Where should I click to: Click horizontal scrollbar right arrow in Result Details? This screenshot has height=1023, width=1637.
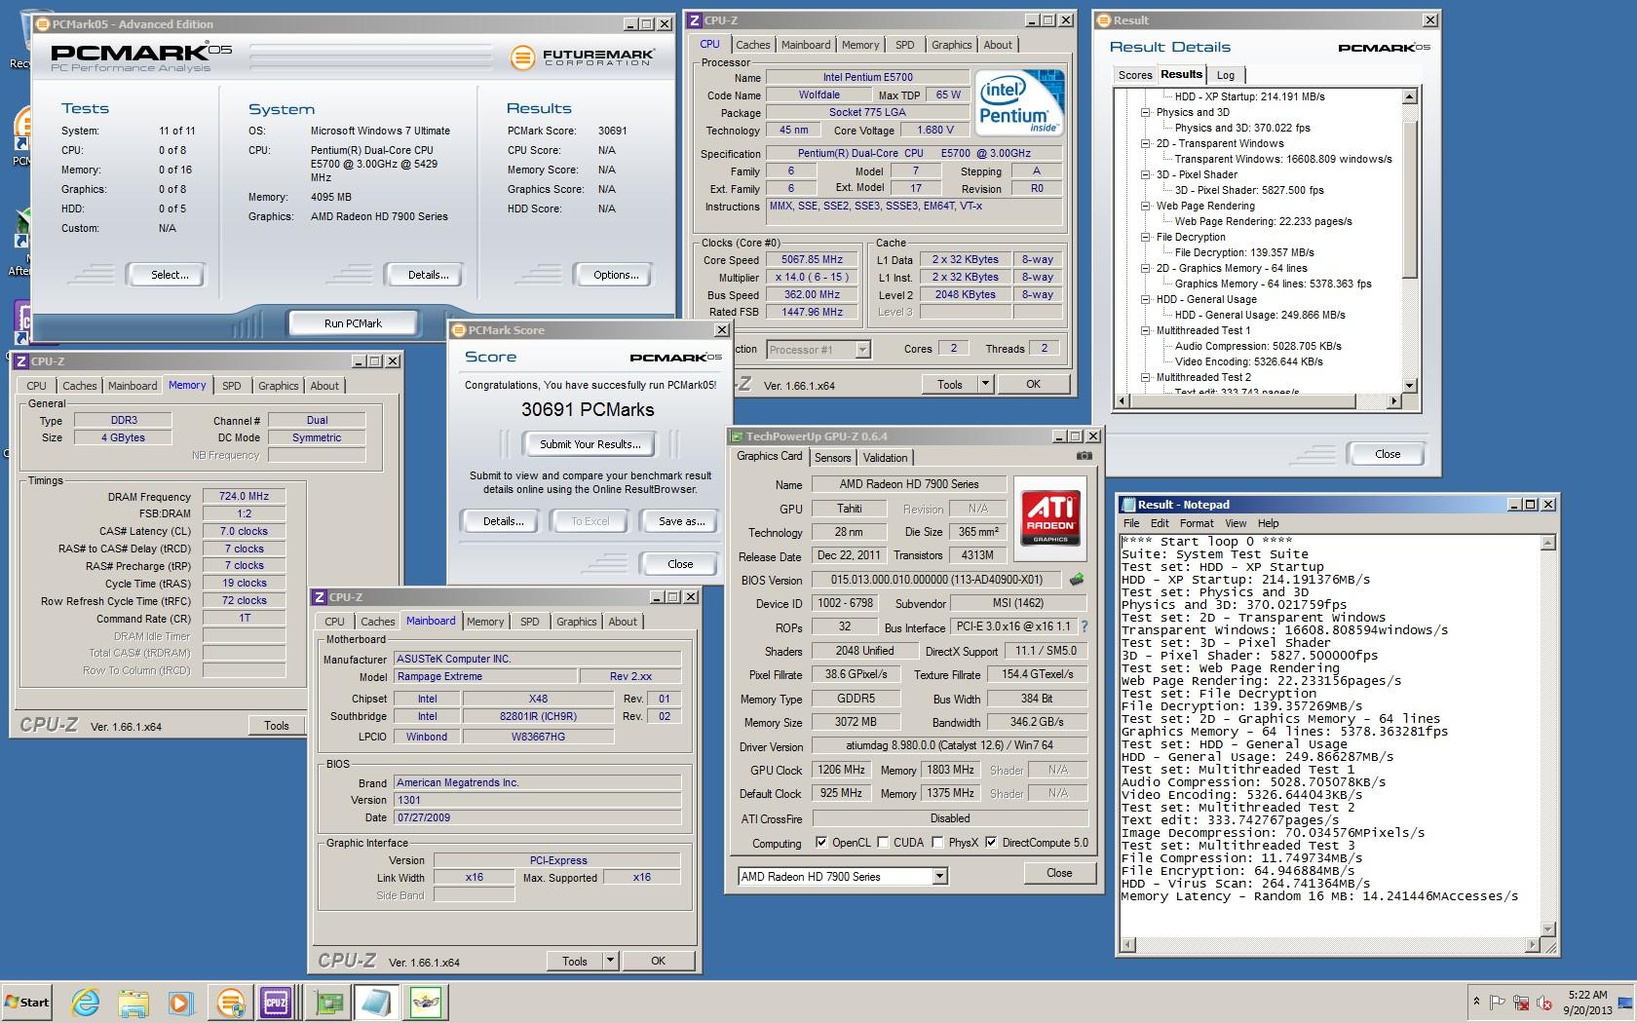click(x=1393, y=400)
